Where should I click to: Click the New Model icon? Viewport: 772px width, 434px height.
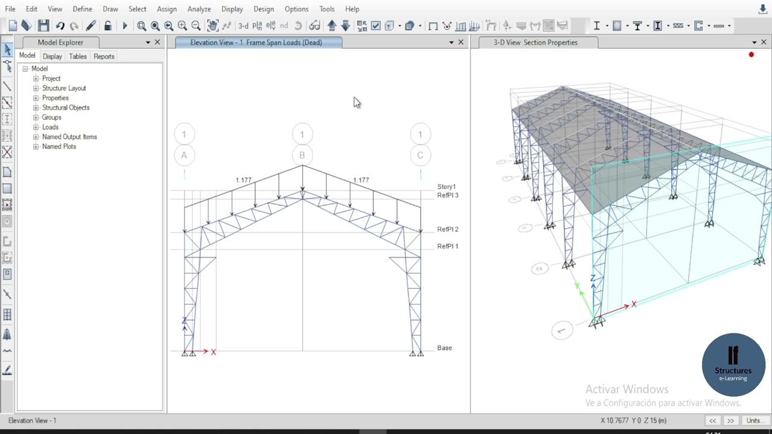[x=13, y=25]
